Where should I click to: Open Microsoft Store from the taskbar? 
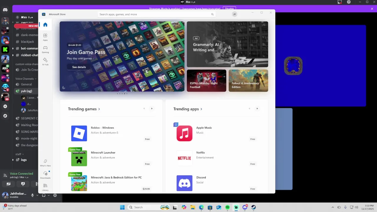point(210,207)
